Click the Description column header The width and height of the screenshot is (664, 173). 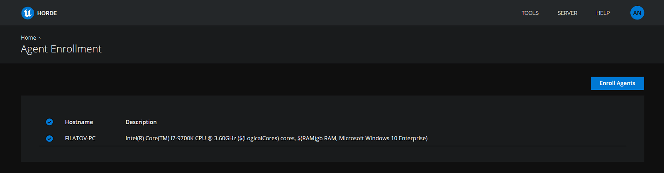point(141,122)
